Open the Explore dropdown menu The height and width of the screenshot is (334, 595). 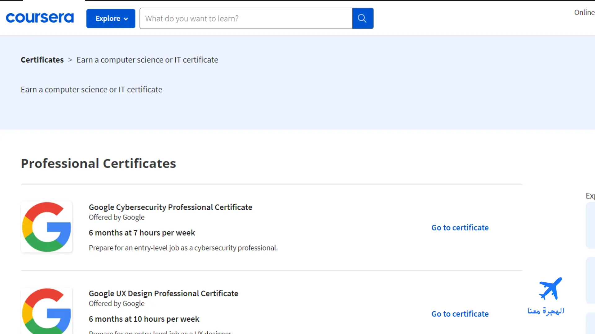pyautogui.click(x=111, y=19)
